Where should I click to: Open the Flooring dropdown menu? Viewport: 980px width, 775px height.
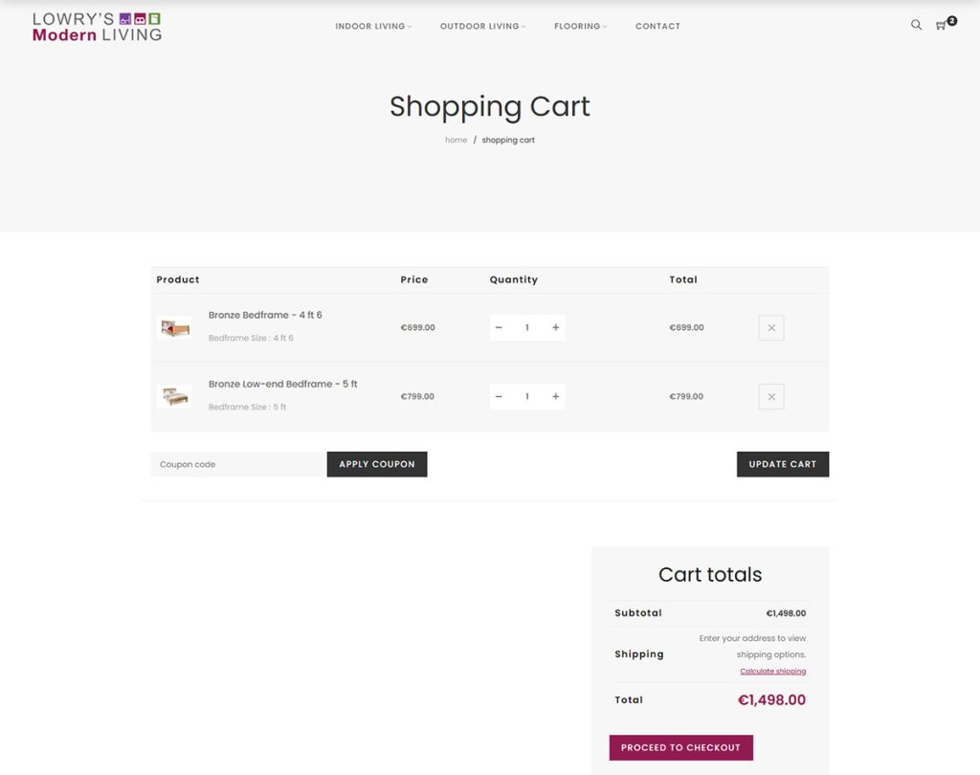point(580,26)
